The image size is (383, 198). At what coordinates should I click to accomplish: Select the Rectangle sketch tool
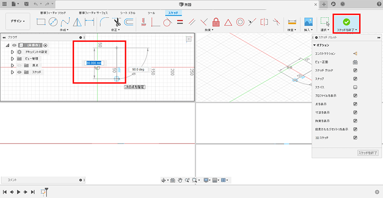(41, 22)
